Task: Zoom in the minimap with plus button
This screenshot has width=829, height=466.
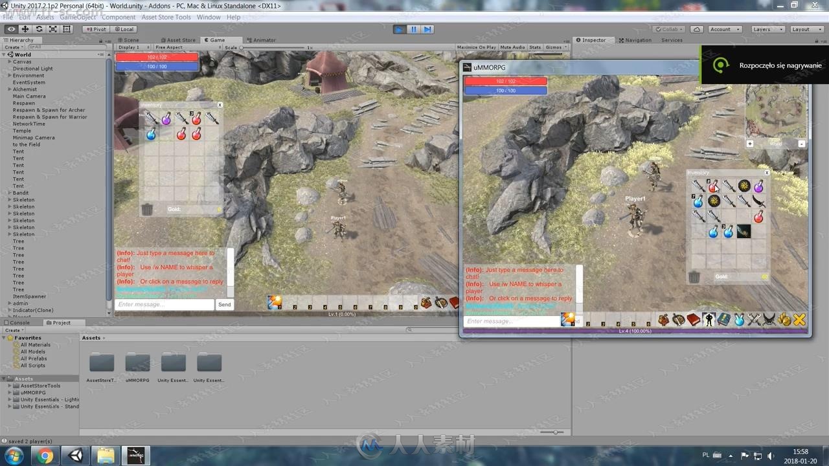Action: click(x=750, y=144)
